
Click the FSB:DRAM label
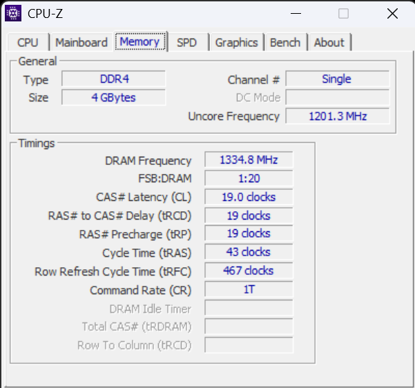click(x=165, y=178)
